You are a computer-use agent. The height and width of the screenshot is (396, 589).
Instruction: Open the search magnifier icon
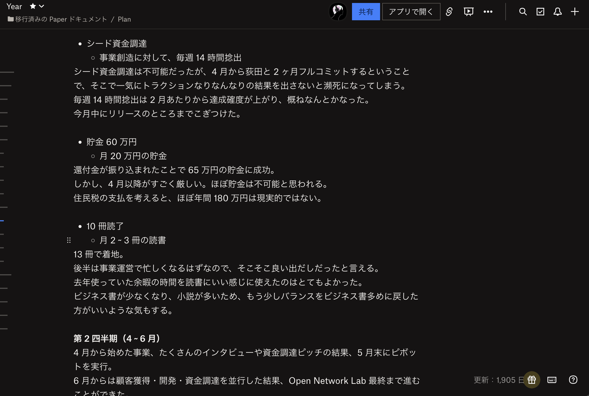pyautogui.click(x=523, y=12)
